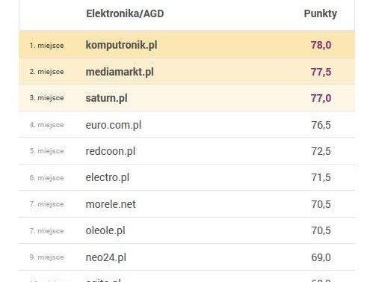Select the oleole.pl store
Screen dimensions: 370x282
[105, 230]
